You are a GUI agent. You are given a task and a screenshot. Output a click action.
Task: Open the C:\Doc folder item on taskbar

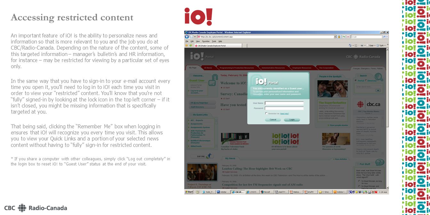point(325,192)
